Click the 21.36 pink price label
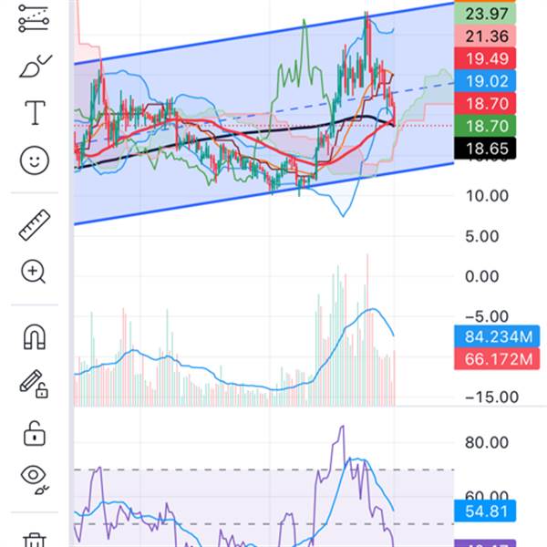The height and width of the screenshot is (547, 547). click(x=485, y=36)
